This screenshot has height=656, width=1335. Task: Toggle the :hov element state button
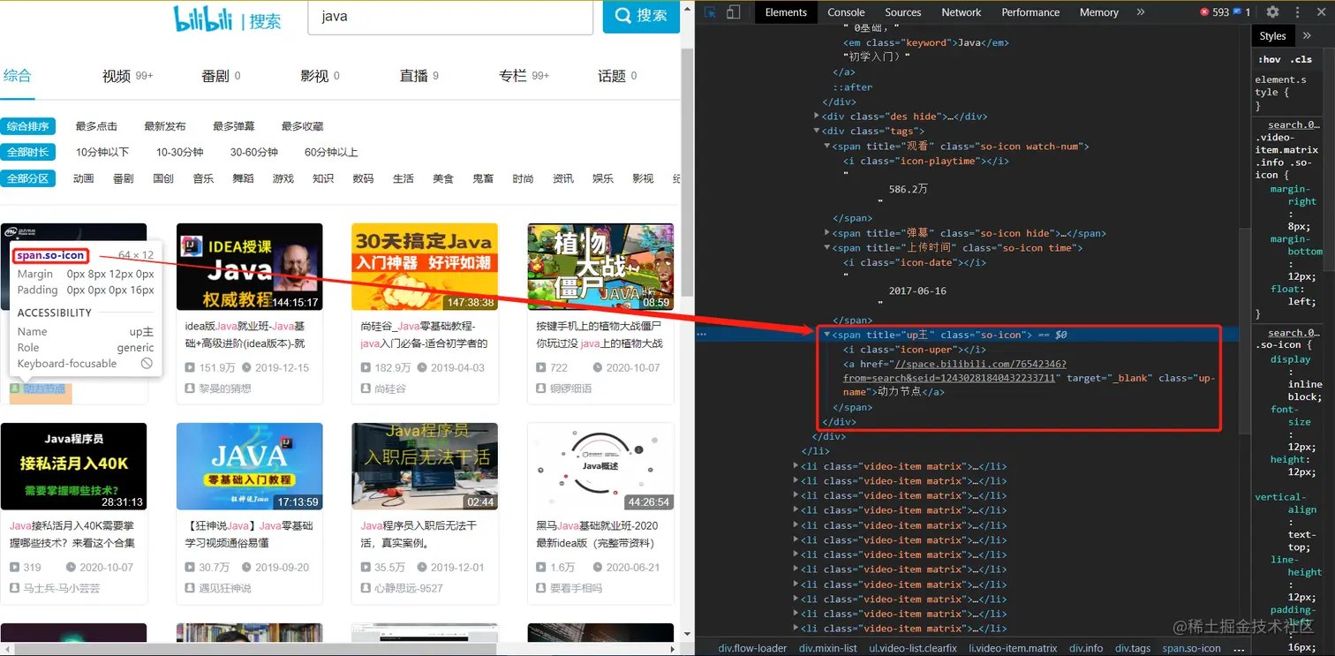pyautogui.click(x=1270, y=59)
